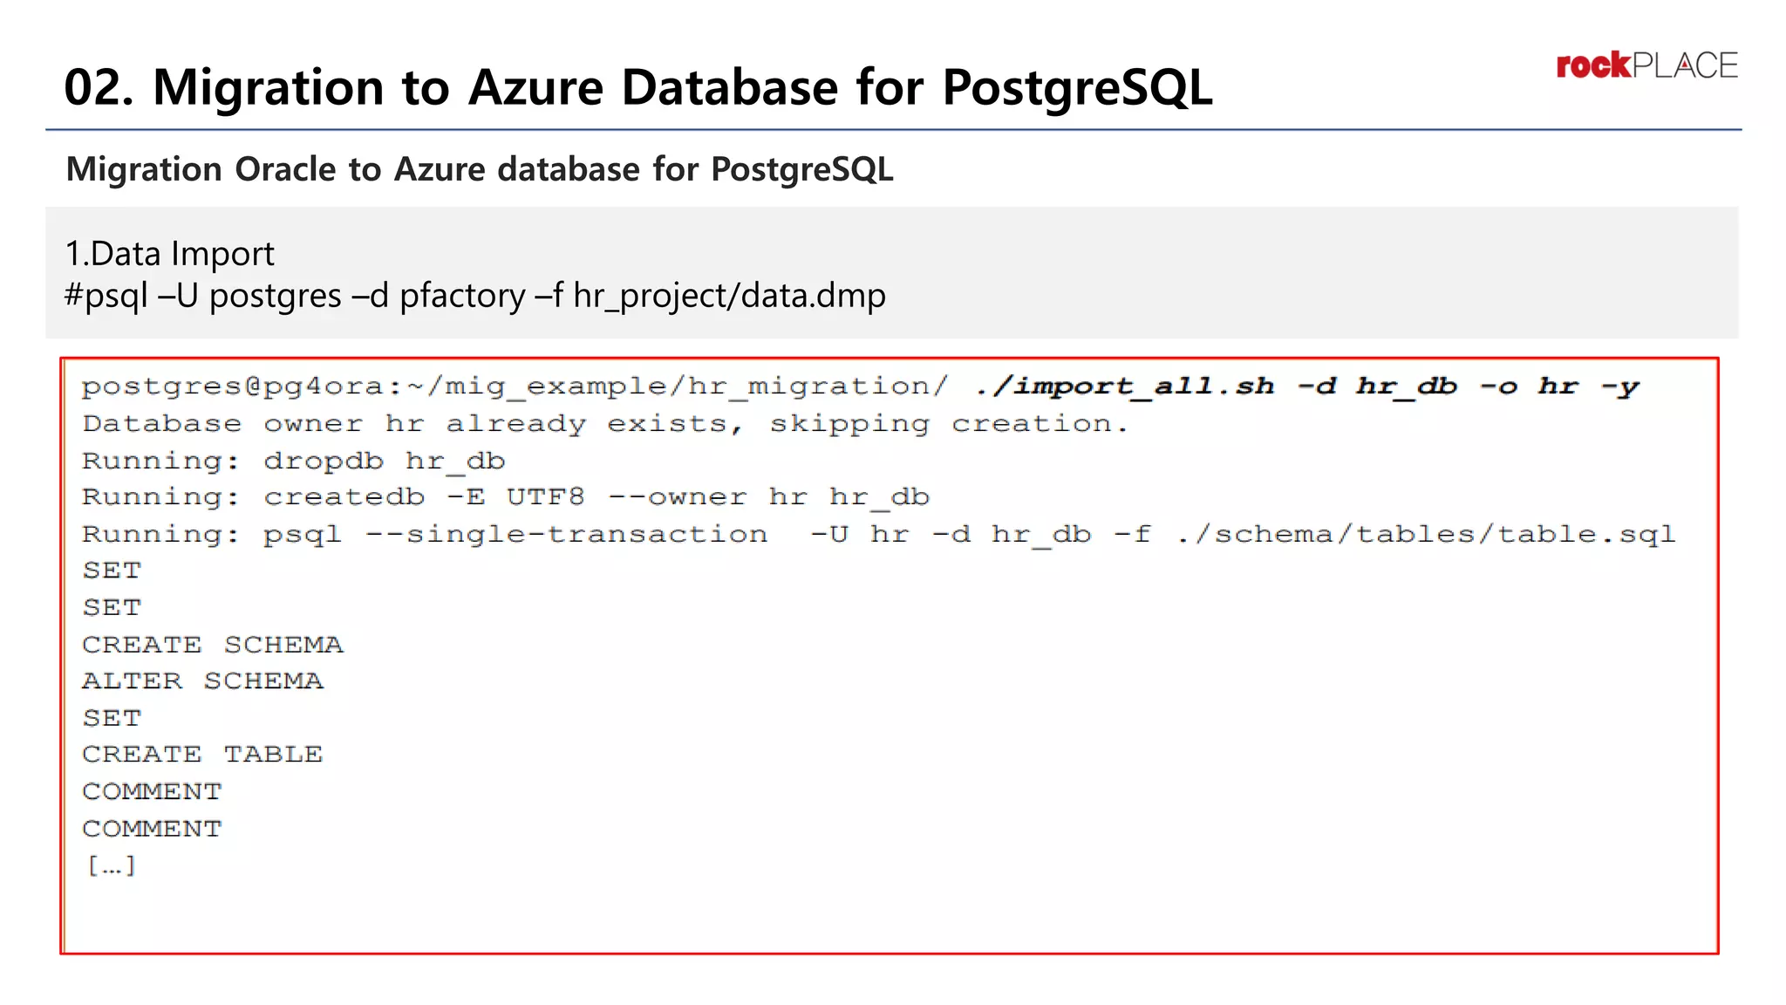Click the './import_all.sh -d hr_db -o hr -y' command
The image size is (1786, 1005).
click(1307, 386)
